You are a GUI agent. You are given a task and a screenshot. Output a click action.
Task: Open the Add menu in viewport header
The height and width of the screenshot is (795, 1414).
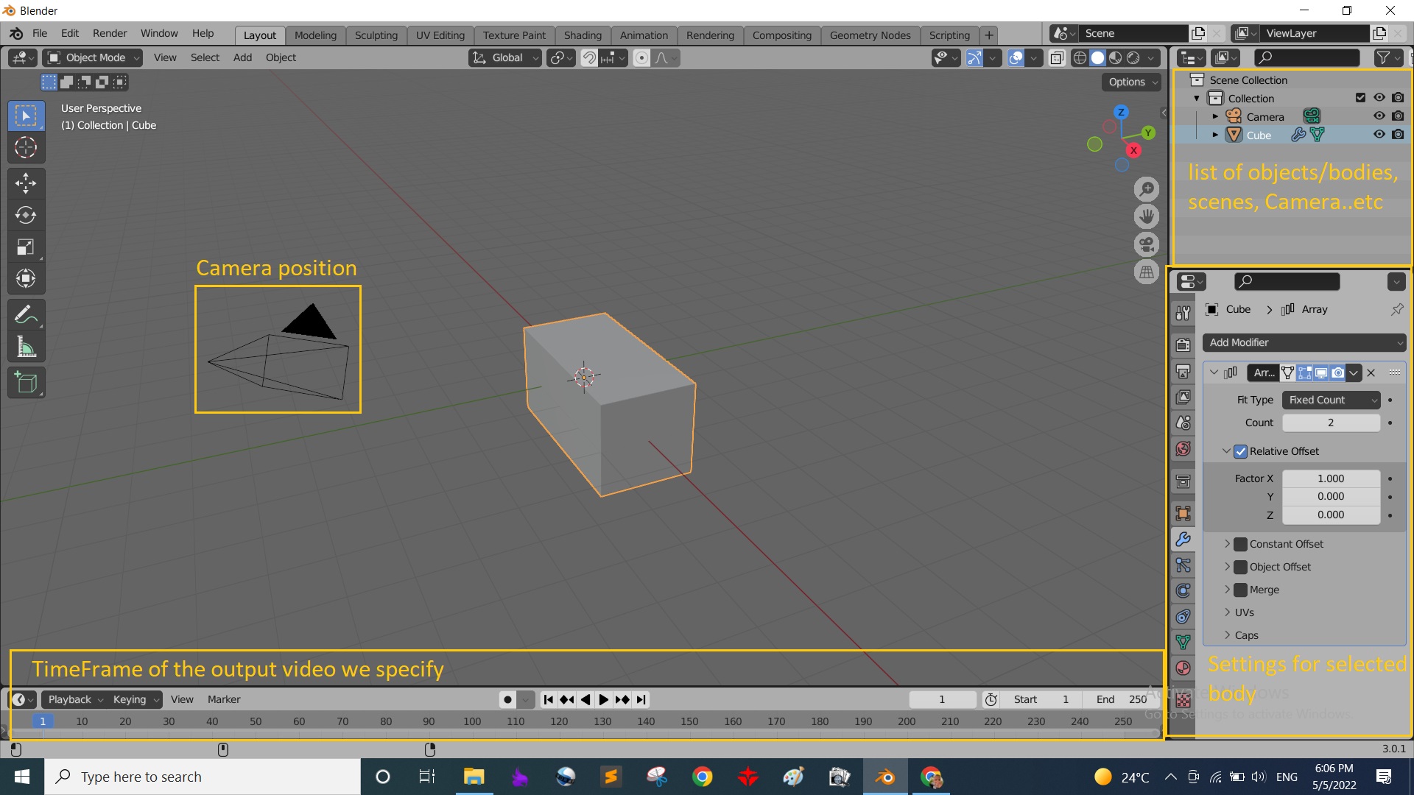(x=242, y=57)
